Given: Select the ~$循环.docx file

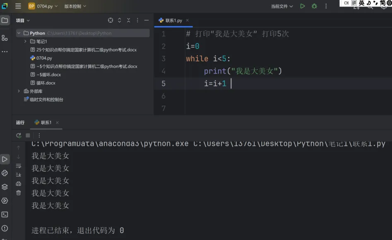Looking at the screenshot, I should pos(46,75).
